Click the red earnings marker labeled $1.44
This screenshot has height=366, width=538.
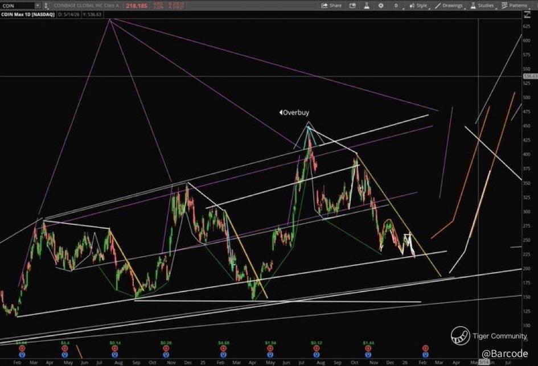pos(368,348)
